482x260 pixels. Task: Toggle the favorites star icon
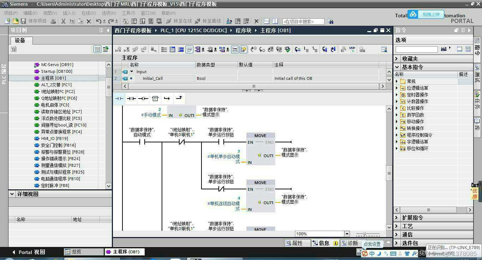(x=243, y=49)
